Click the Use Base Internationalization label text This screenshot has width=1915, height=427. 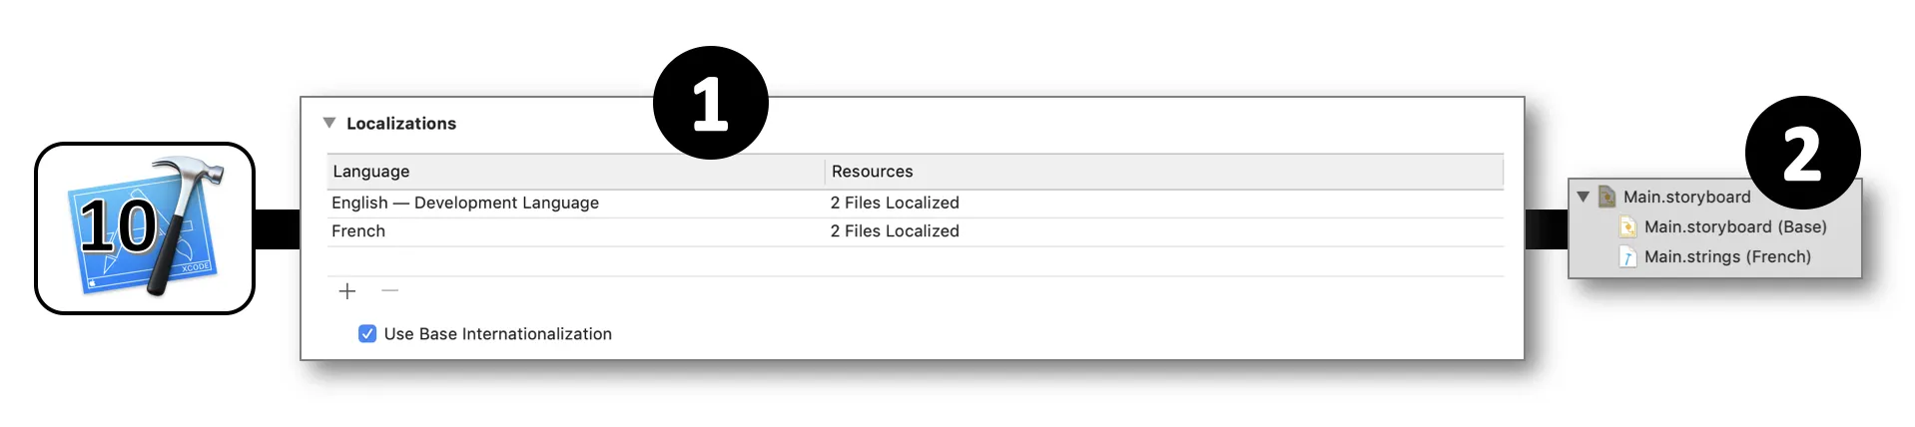click(x=497, y=334)
